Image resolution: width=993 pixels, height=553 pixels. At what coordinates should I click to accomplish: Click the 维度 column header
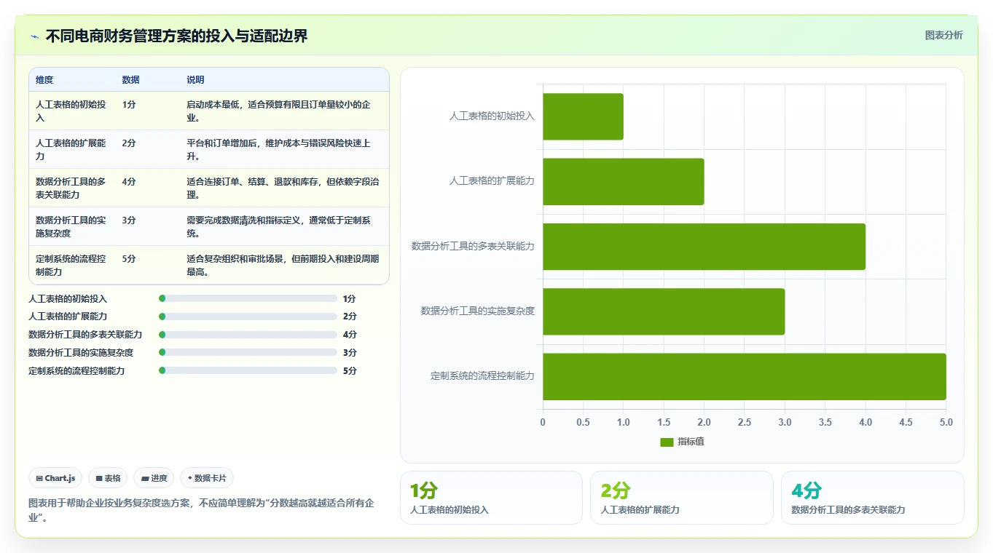click(x=44, y=79)
